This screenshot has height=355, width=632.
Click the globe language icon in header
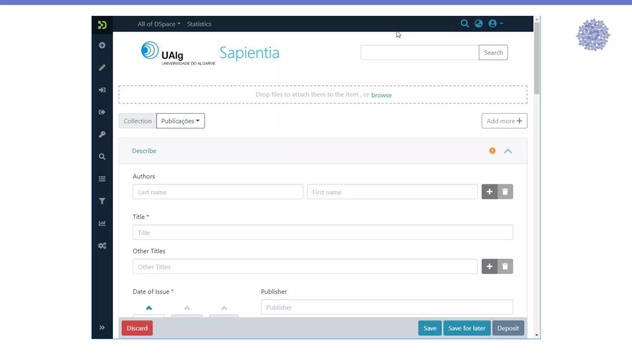pos(479,23)
